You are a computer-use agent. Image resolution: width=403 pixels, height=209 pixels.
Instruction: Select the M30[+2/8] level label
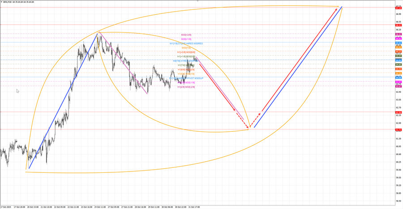[x=186, y=35]
